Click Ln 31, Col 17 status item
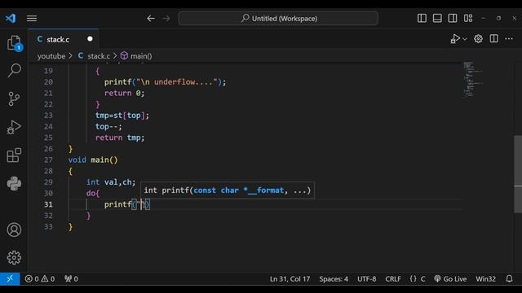Image resolution: width=522 pixels, height=293 pixels. point(290,278)
